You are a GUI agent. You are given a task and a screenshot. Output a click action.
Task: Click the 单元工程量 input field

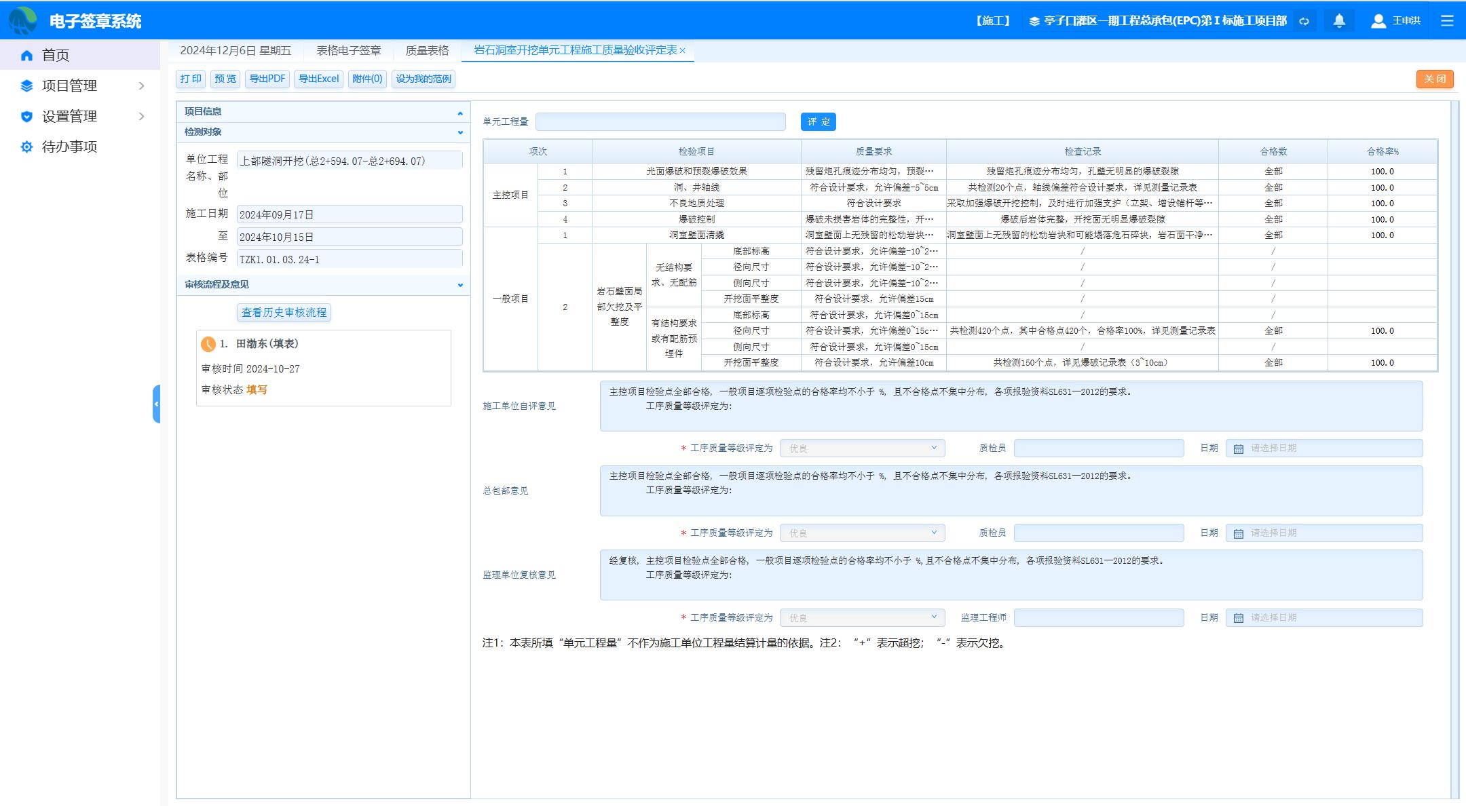[x=660, y=121]
